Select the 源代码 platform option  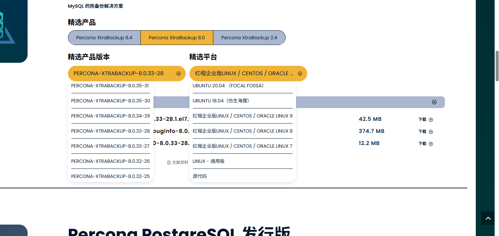point(200,176)
